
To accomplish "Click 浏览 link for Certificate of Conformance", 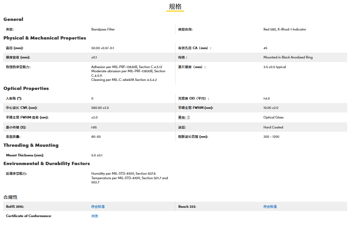I will click(x=94, y=216).
